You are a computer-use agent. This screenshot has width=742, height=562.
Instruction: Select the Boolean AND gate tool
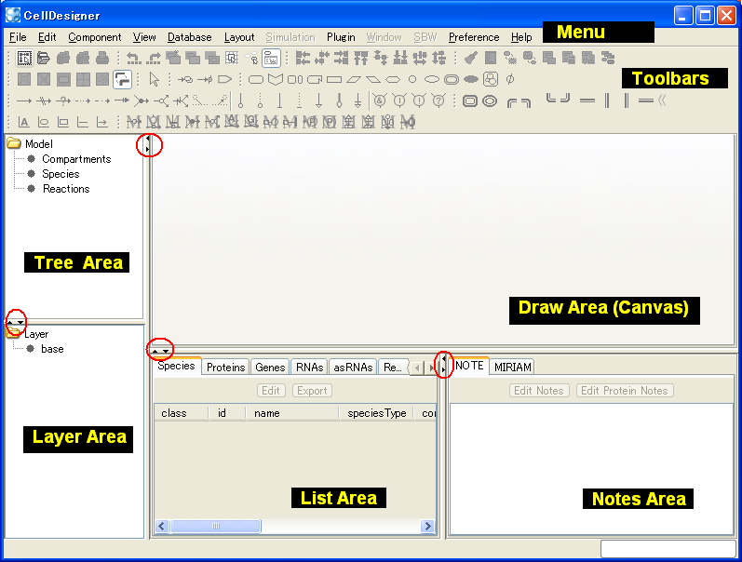380,100
